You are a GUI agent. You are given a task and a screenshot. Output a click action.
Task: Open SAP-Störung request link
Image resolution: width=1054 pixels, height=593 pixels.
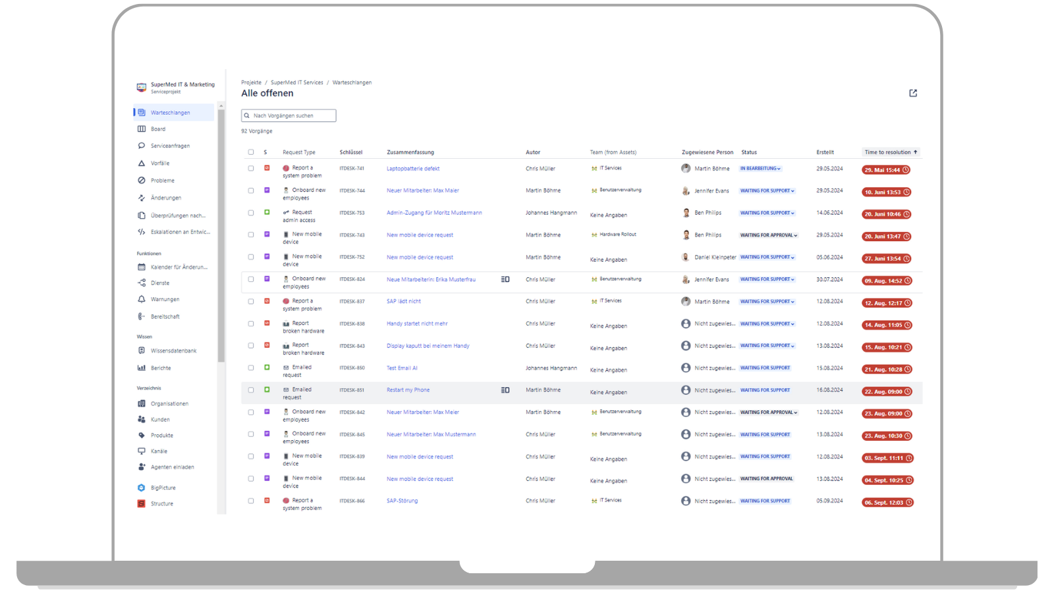pos(402,501)
